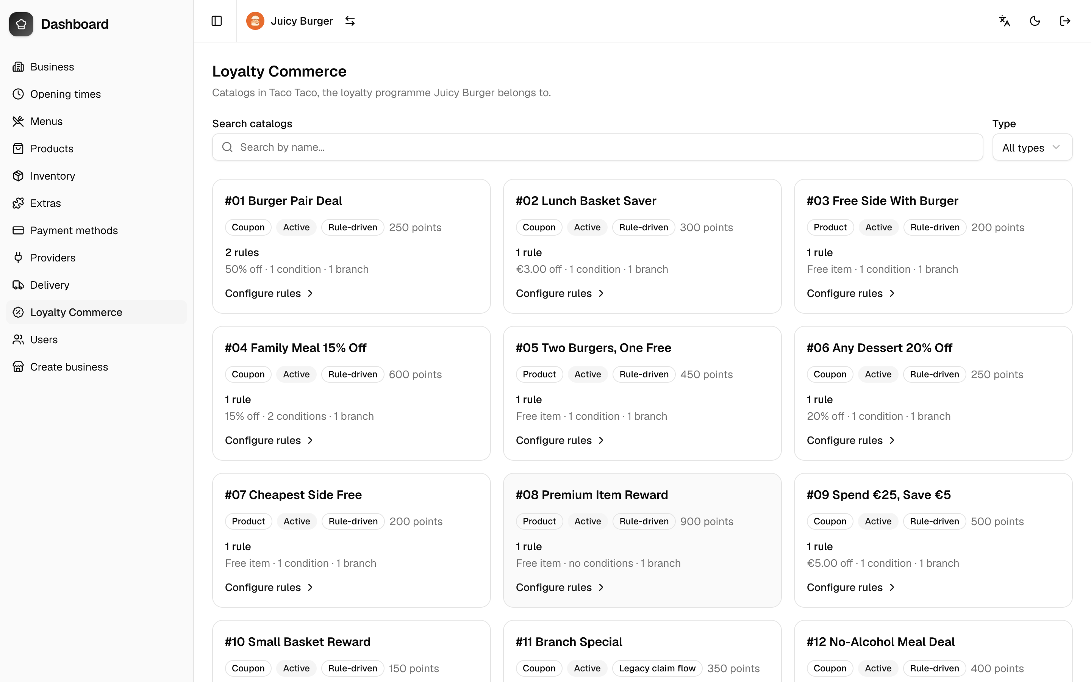Click the Providers plug icon
1091x682 pixels.
[18, 258]
